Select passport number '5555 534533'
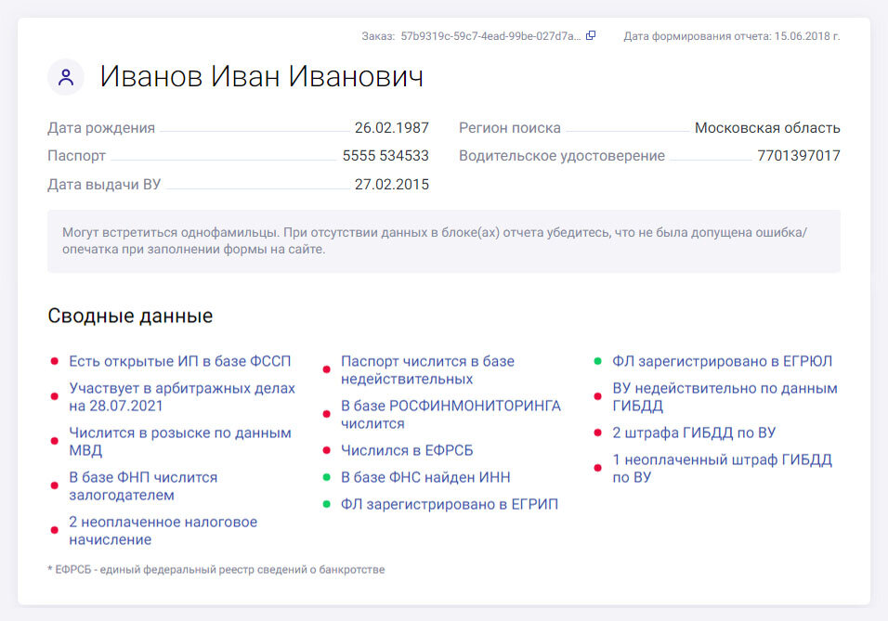 coord(385,156)
